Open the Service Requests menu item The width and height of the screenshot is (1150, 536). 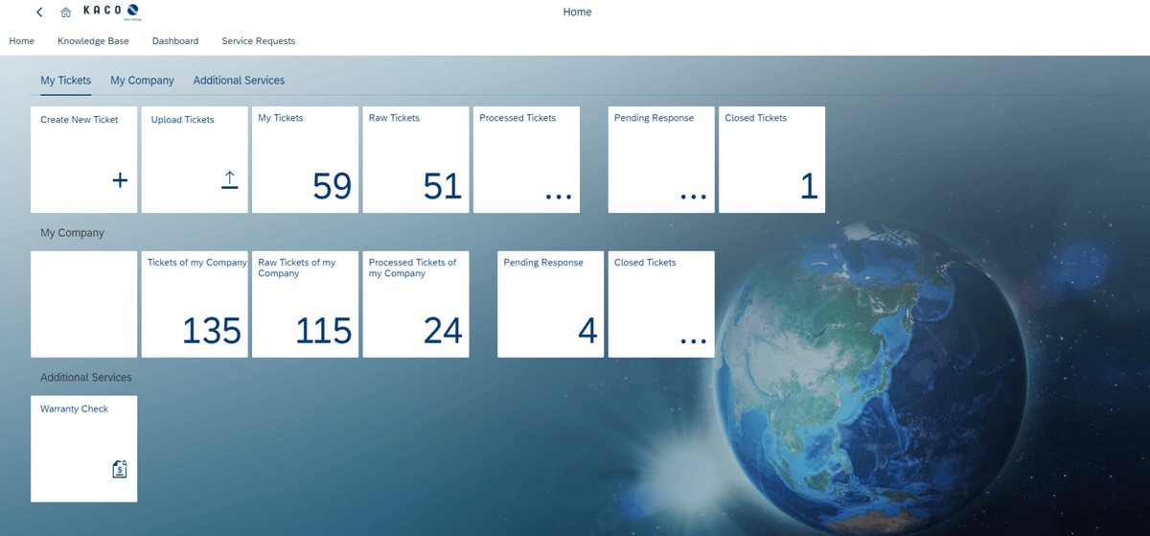point(259,41)
